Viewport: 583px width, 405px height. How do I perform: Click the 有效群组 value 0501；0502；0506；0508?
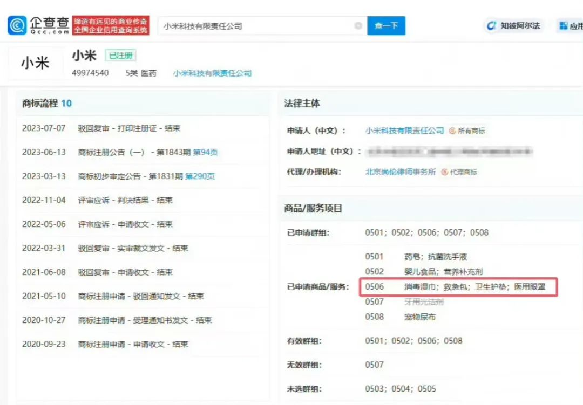[414, 341]
